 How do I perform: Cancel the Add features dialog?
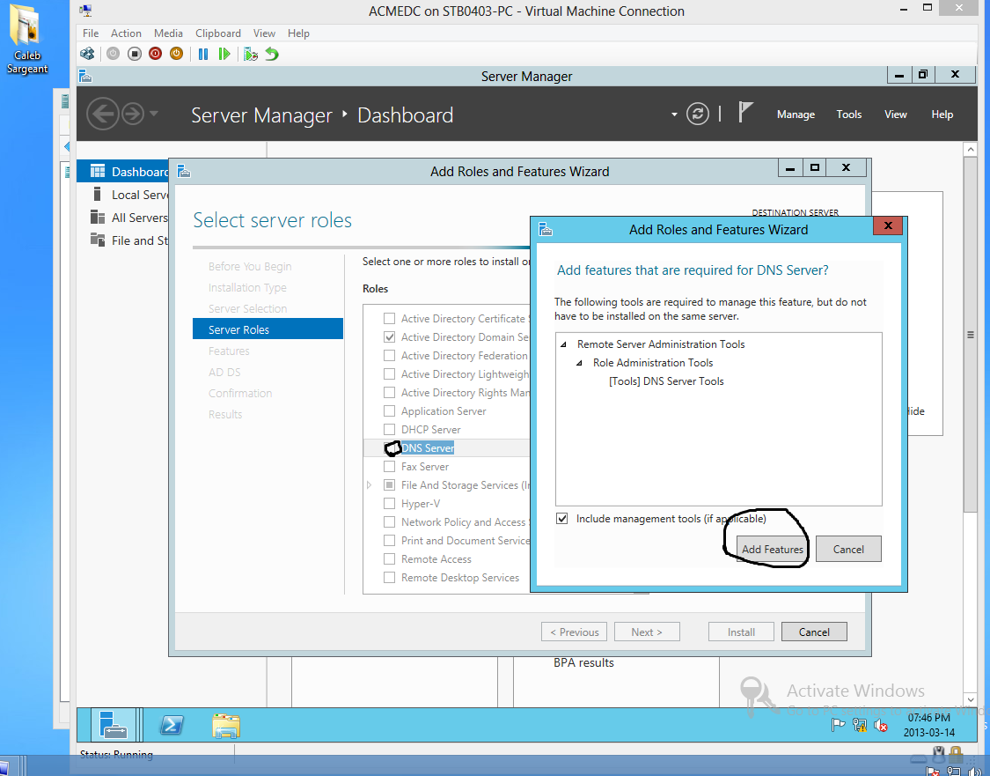tap(848, 549)
